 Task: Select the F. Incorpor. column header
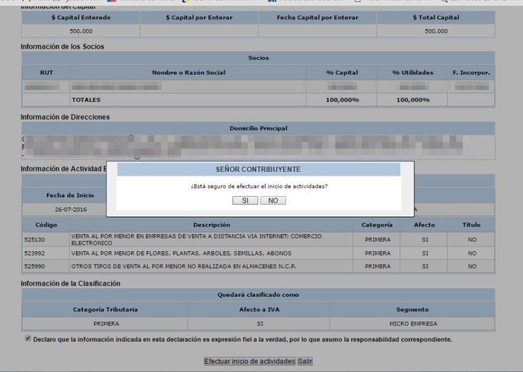click(x=471, y=73)
